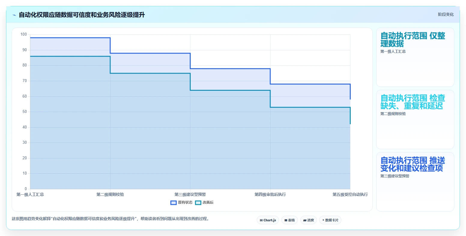Click the 第一级人工汇总 card subtitle
The width and height of the screenshot is (466, 236).
click(393, 52)
